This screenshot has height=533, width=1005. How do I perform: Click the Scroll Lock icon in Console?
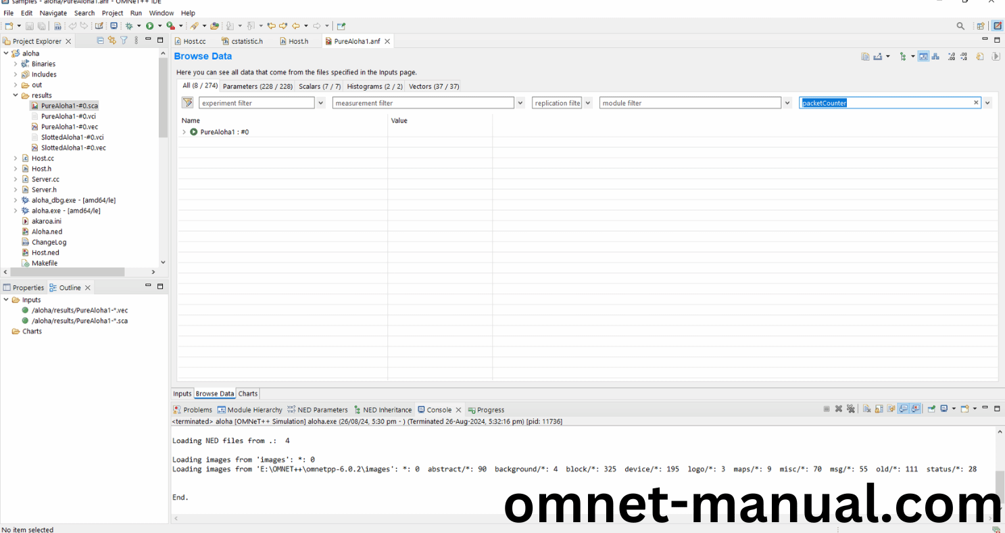pos(879,409)
